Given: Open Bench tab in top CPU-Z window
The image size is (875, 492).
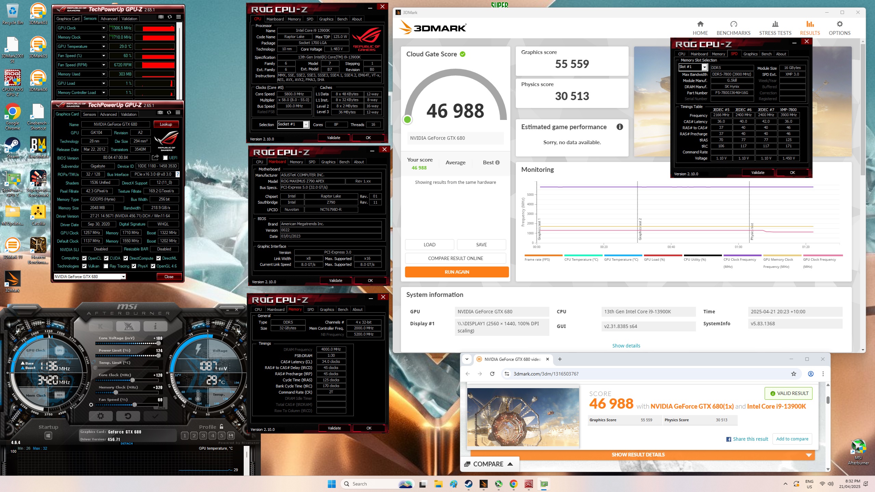Looking at the screenshot, I should click(342, 19).
